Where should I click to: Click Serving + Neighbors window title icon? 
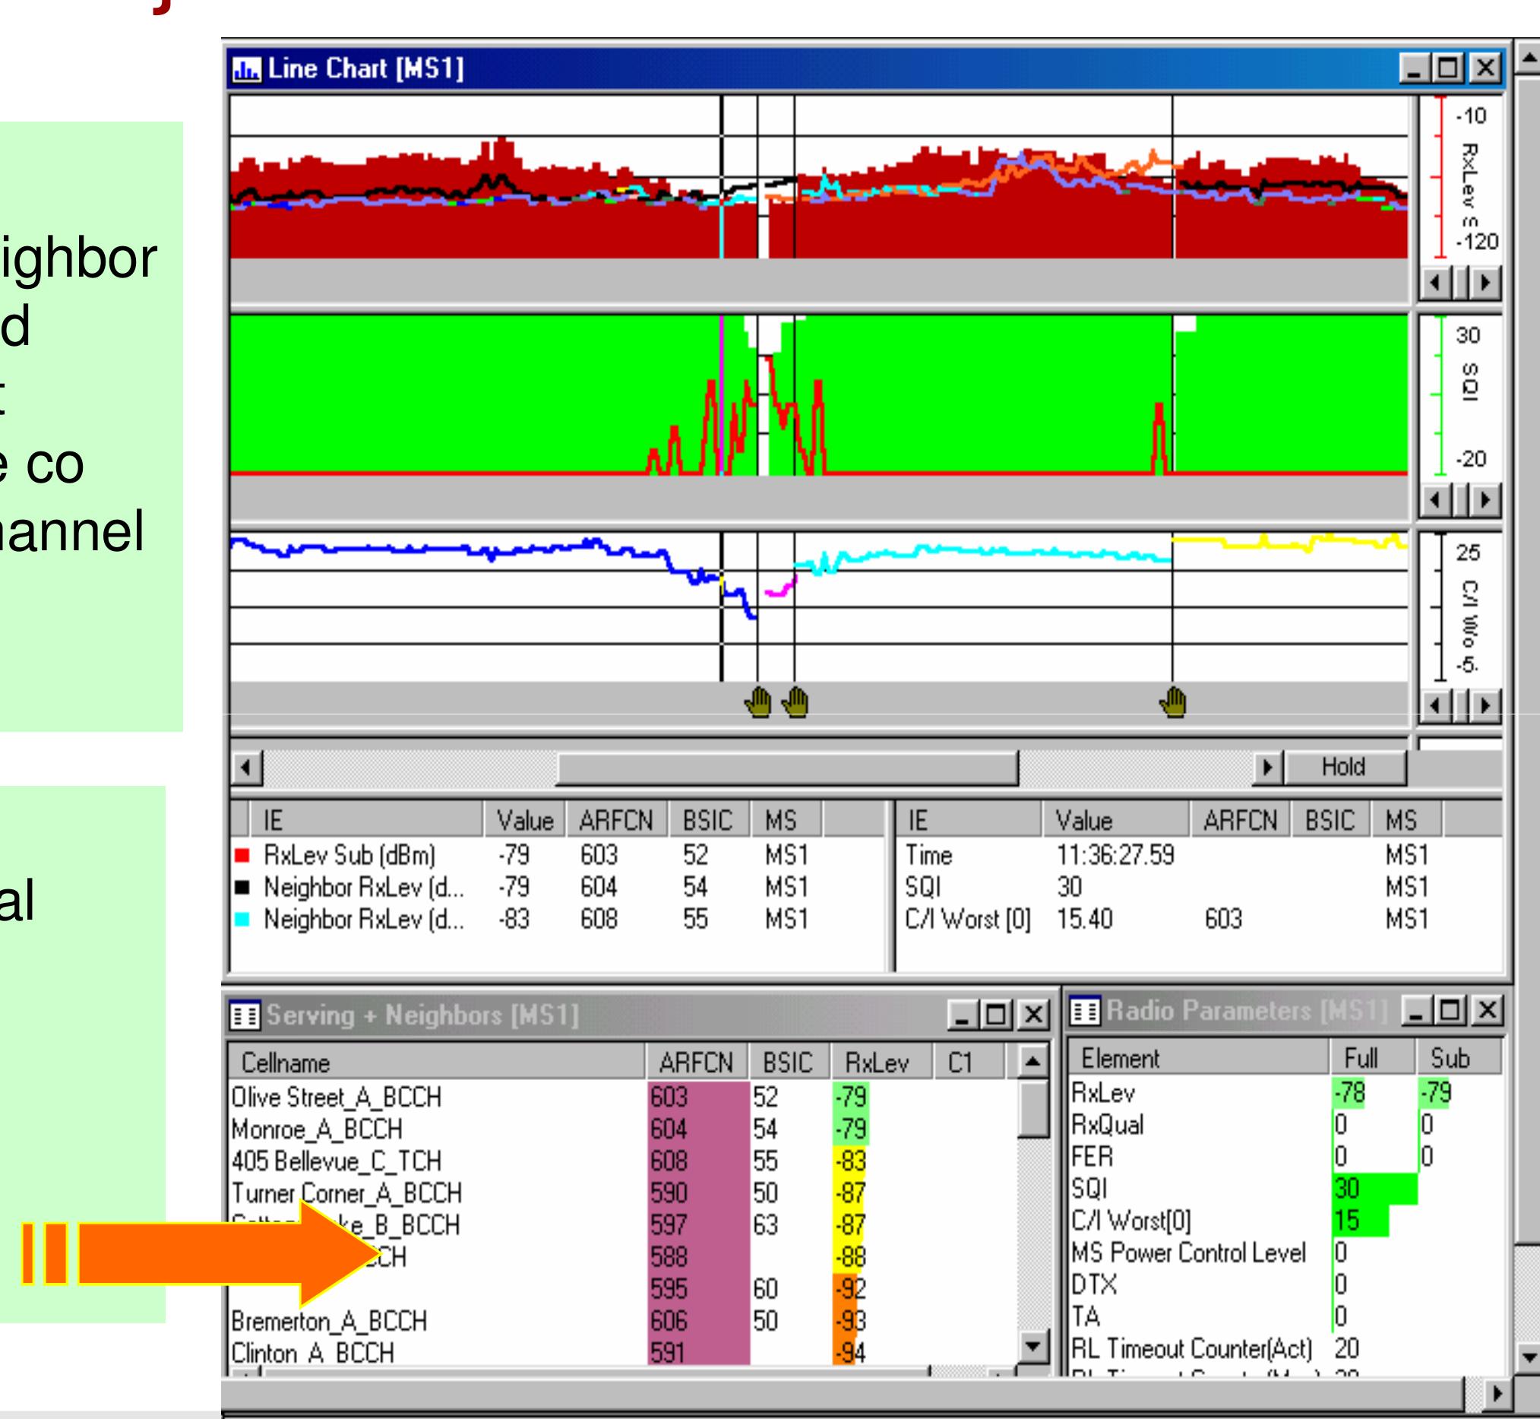tap(245, 1016)
